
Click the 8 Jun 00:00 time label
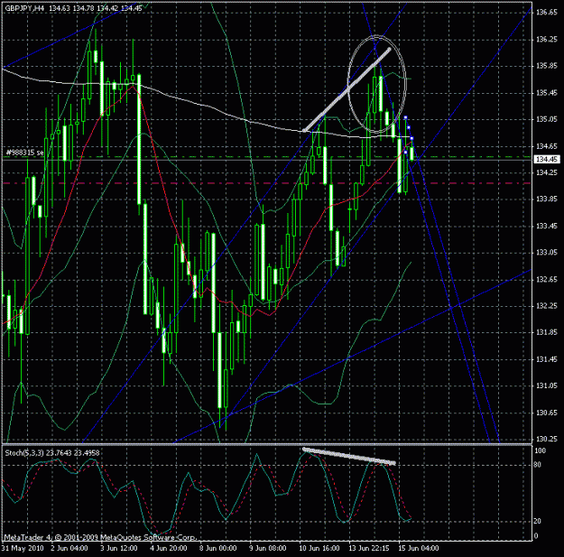click(x=218, y=548)
